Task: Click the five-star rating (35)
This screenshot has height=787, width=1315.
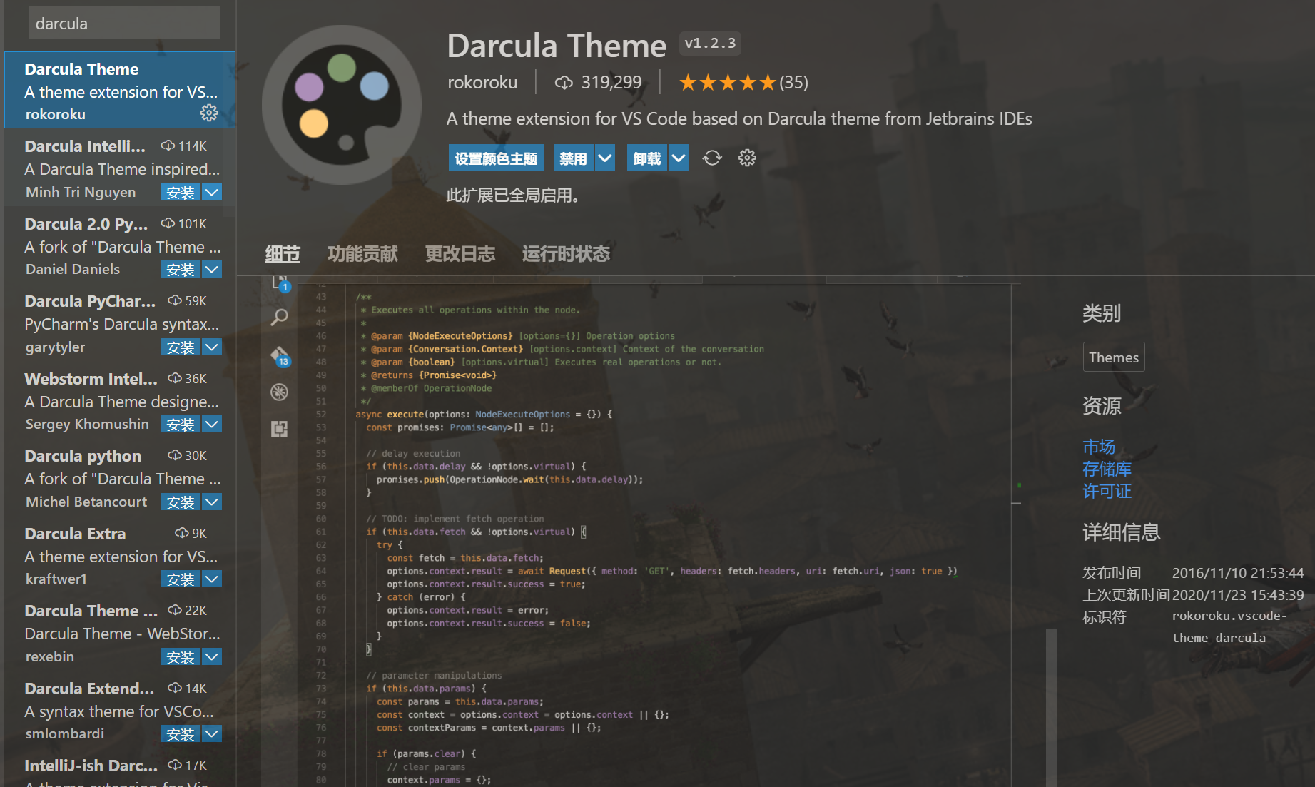Action: pos(743,83)
